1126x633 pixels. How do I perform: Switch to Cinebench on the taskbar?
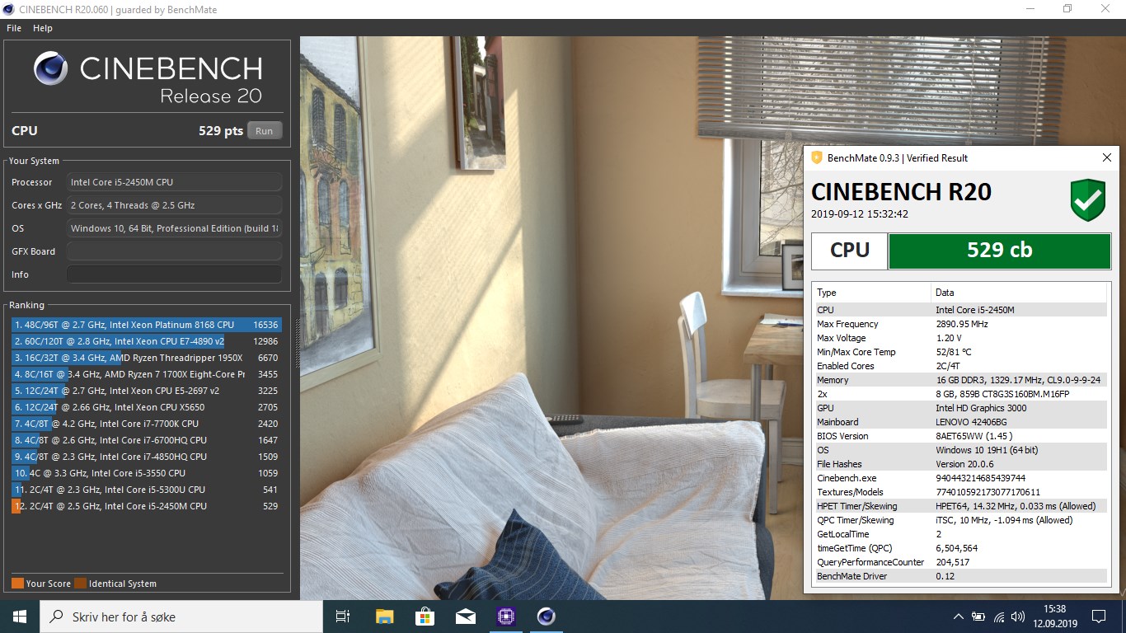(x=546, y=617)
